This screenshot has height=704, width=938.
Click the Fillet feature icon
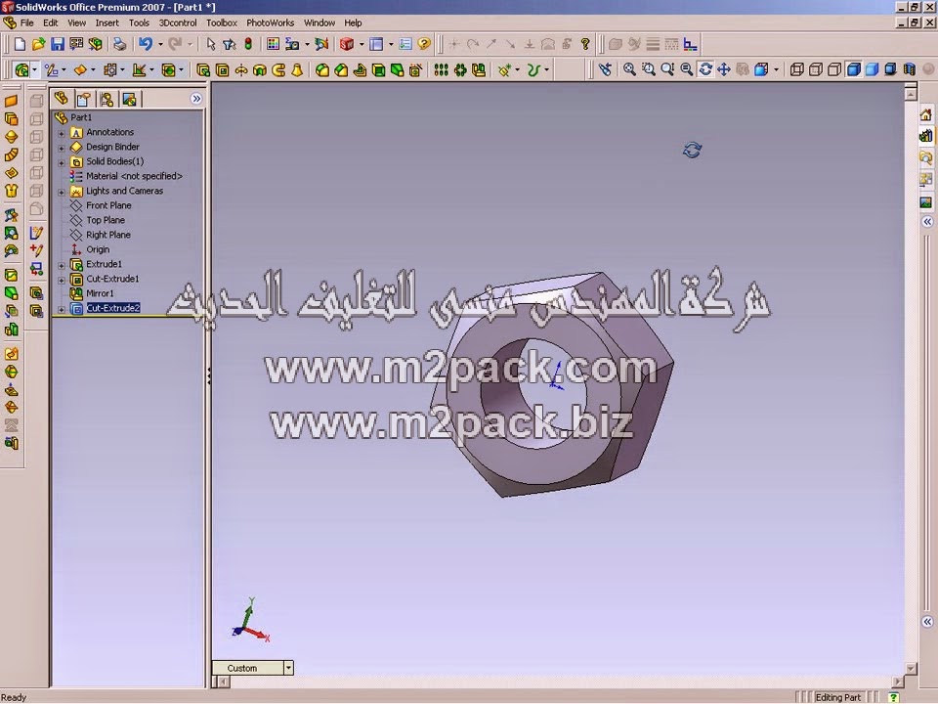point(321,70)
